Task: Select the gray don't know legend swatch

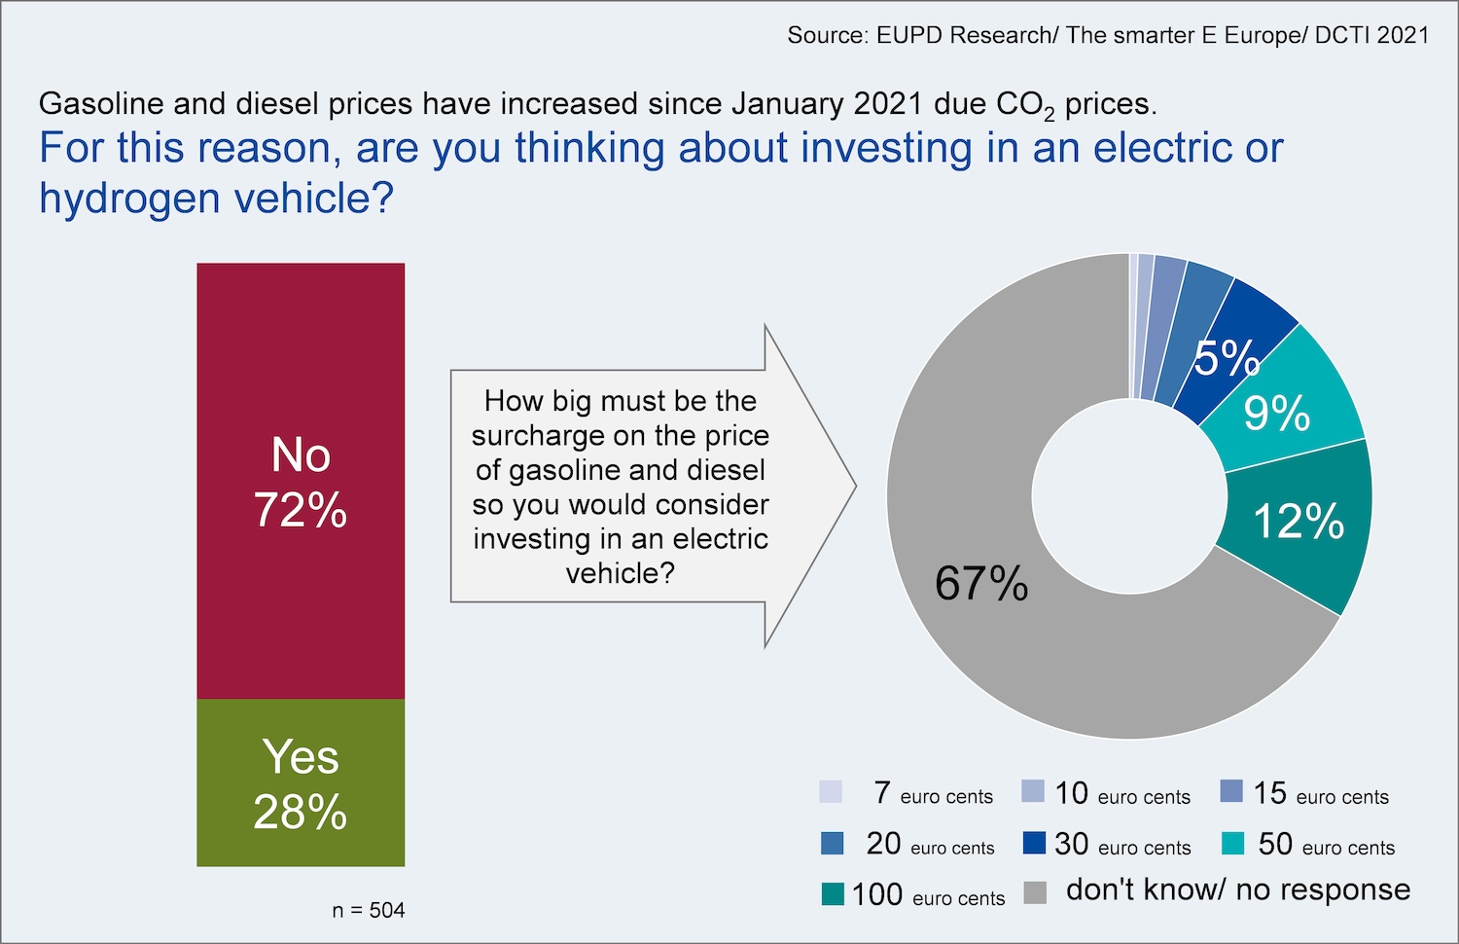Action: 1035,892
